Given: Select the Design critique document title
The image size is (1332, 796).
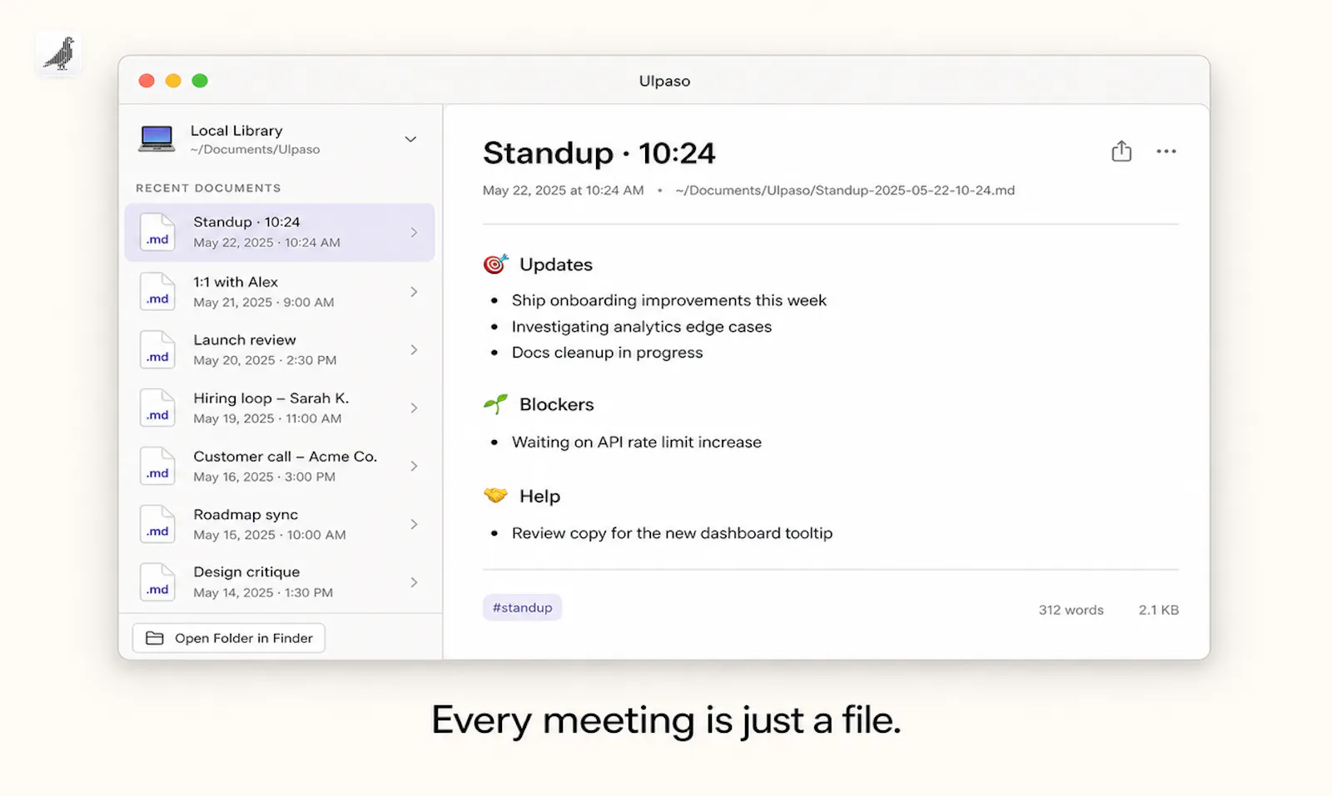Looking at the screenshot, I should (246, 571).
